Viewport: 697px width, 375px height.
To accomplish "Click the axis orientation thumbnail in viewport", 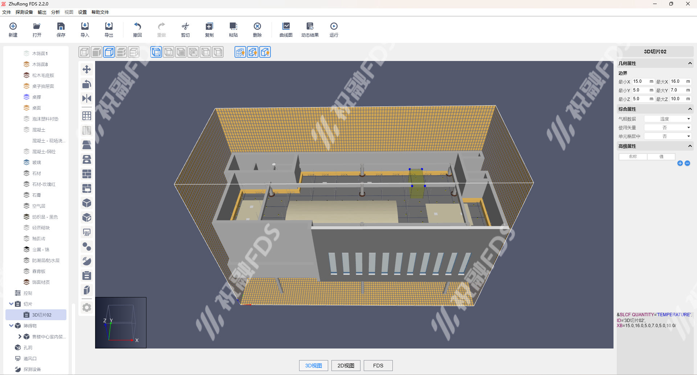I will pos(121,323).
